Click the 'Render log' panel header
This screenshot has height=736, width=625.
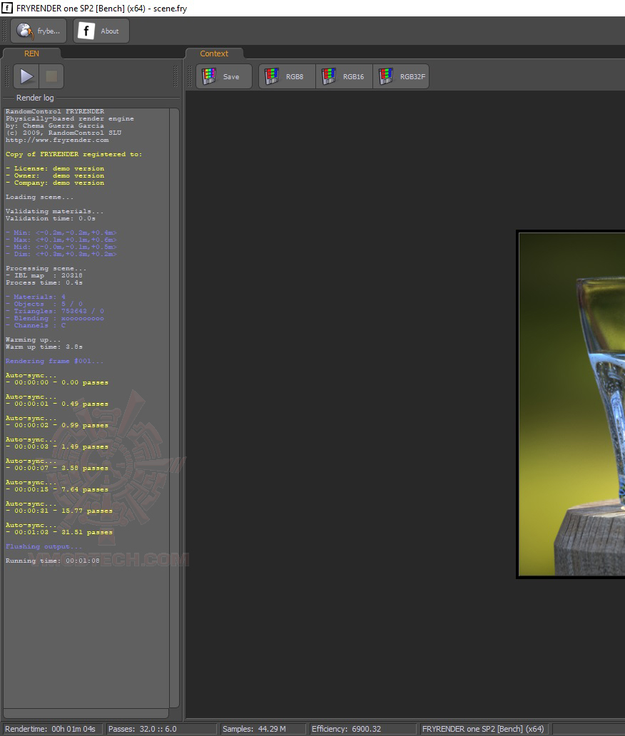coord(35,98)
